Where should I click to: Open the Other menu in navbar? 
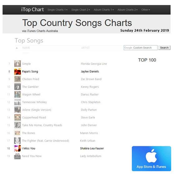tap(146, 10)
